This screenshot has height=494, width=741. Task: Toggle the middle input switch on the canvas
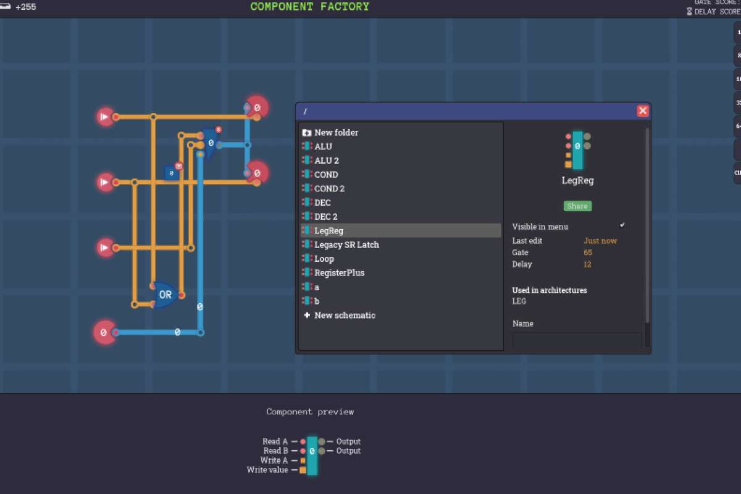coord(105,182)
